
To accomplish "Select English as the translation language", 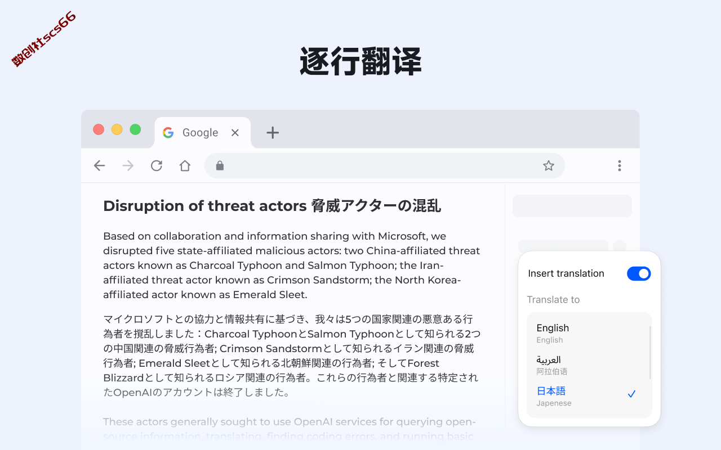I will [x=589, y=333].
